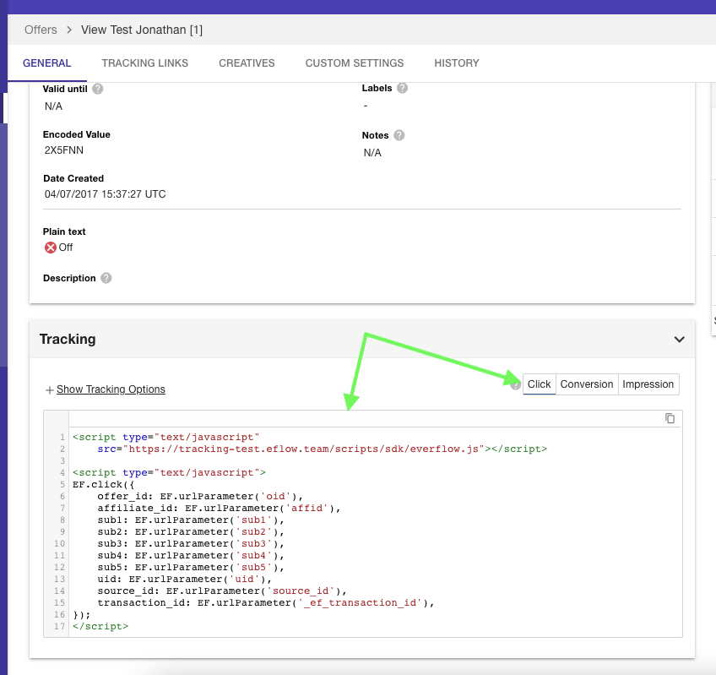716x675 pixels.
Task: Click the transaction_id code line
Action: (x=266, y=603)
